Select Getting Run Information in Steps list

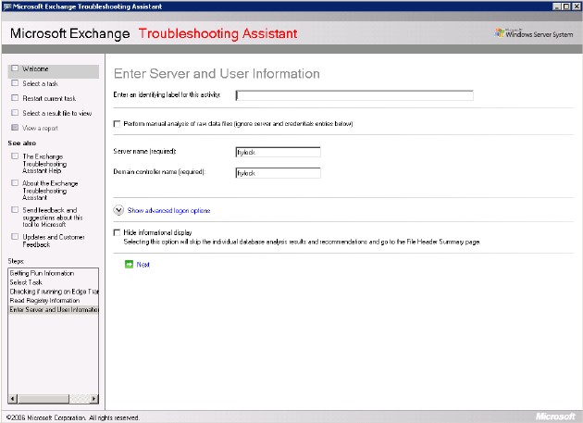tap(53, 273)
